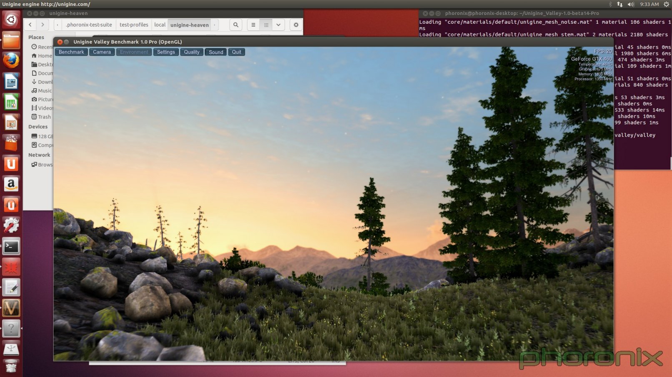Open USB drive launcher icon

coord(11,349)
